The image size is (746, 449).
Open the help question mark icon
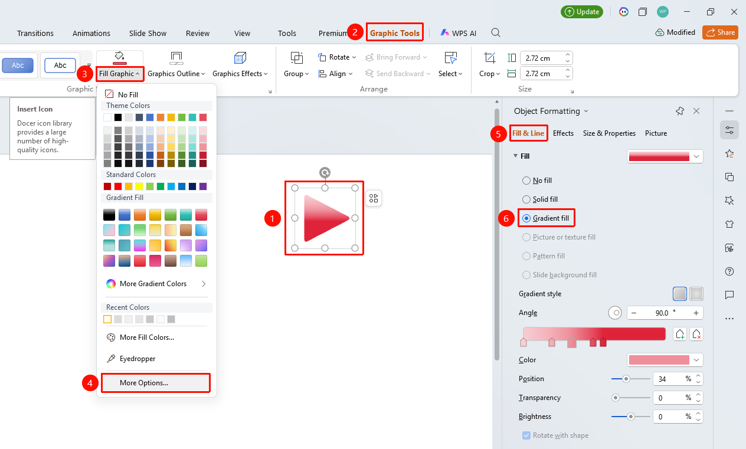[x=729, y=271]
